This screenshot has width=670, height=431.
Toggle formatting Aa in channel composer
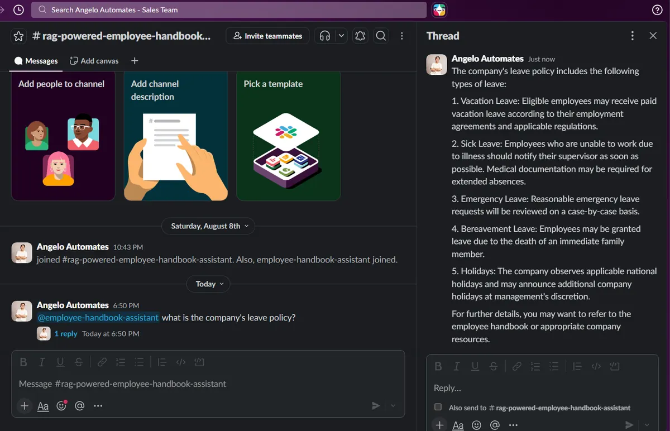pyautogui.click(x=43, y=406)
